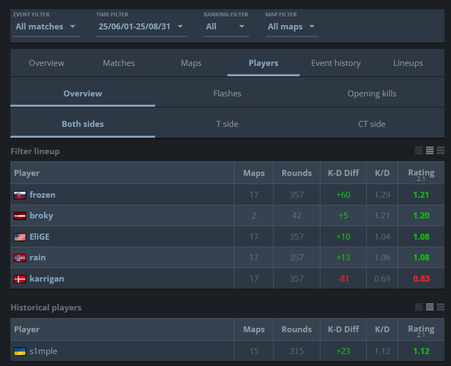The width and height of the screenshot is (451, 366).
Task: Open the Time filter date range dropdown
Action: [x=141, y=27]
